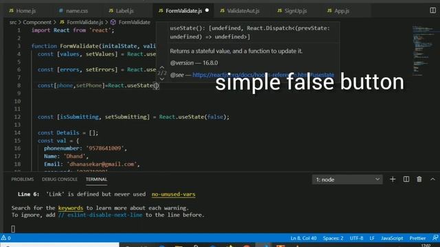This screenshot has height=247, width=440.
Task: Click 'FormValidate' function name on line 3
Action: tap(79, 46)
